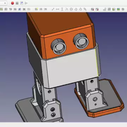Click the first window icon with red dot
Viewport: 127px width, 127px height.
[x=92, y=9]
